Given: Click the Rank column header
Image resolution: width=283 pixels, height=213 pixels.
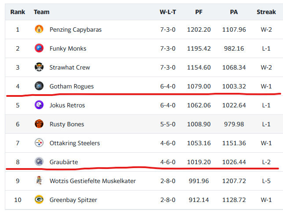Looking at the screenshot, I should (x=18, y=12).
